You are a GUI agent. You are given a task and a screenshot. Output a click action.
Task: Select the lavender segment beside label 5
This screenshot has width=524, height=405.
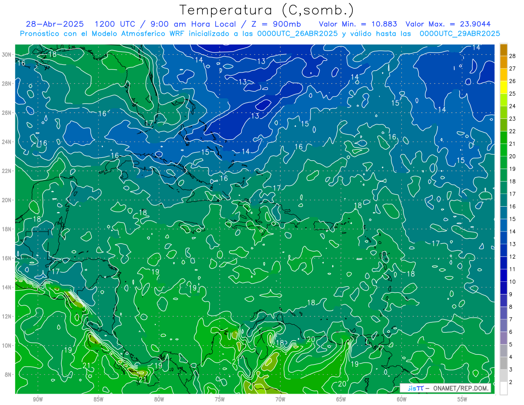point(503,338)
